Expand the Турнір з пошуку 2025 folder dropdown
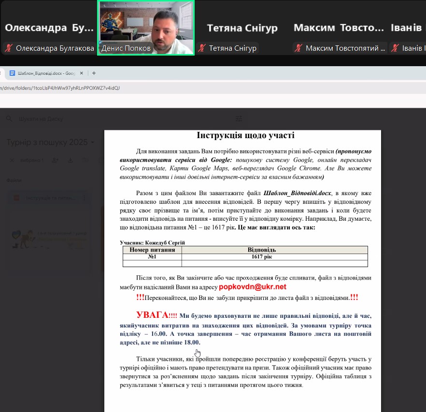Screen dimensions: 426x412 click(93, 142)
